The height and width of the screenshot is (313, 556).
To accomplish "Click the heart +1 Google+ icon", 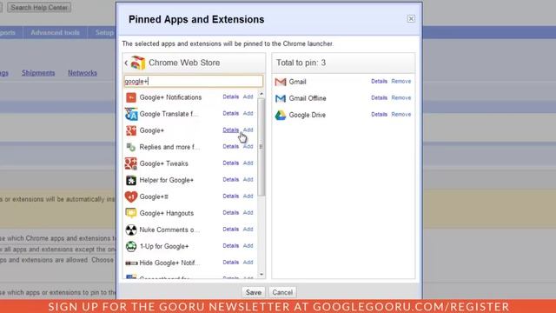I will click(x=131, y=196).
